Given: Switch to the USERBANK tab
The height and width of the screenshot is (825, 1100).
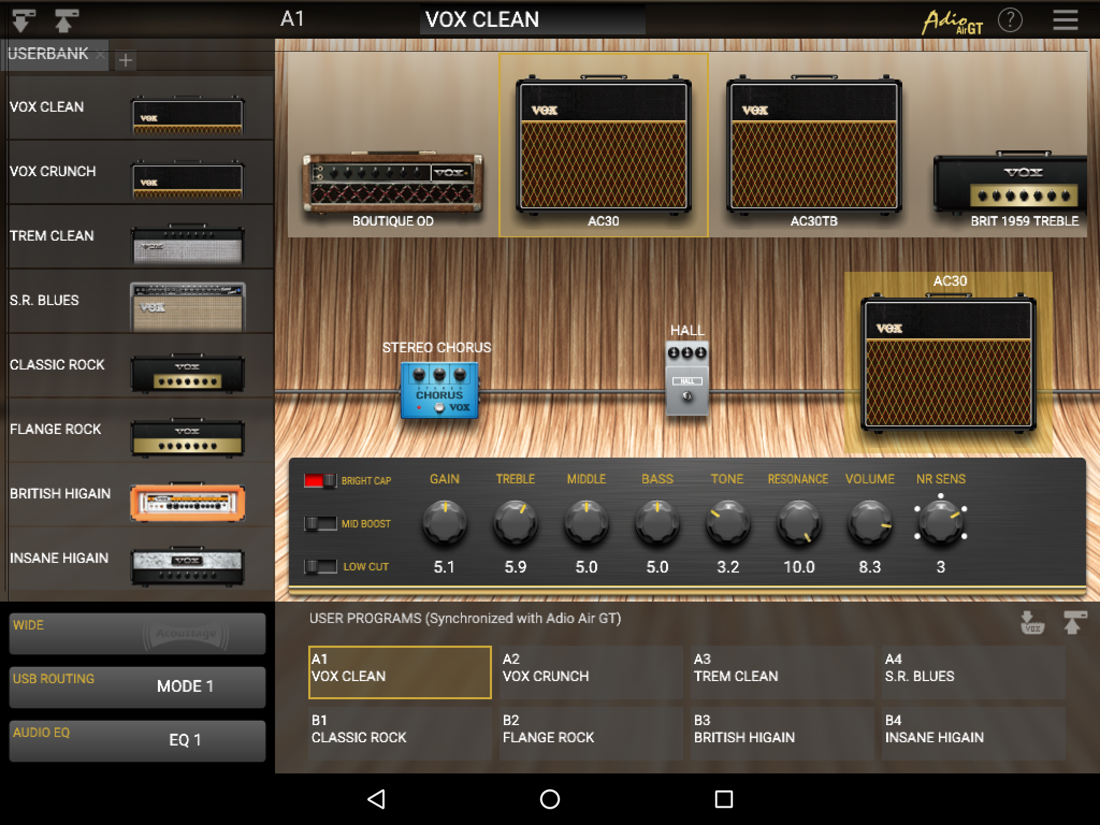Looking at the screenshot, I should pyautogui.click(x=48, y=54).
